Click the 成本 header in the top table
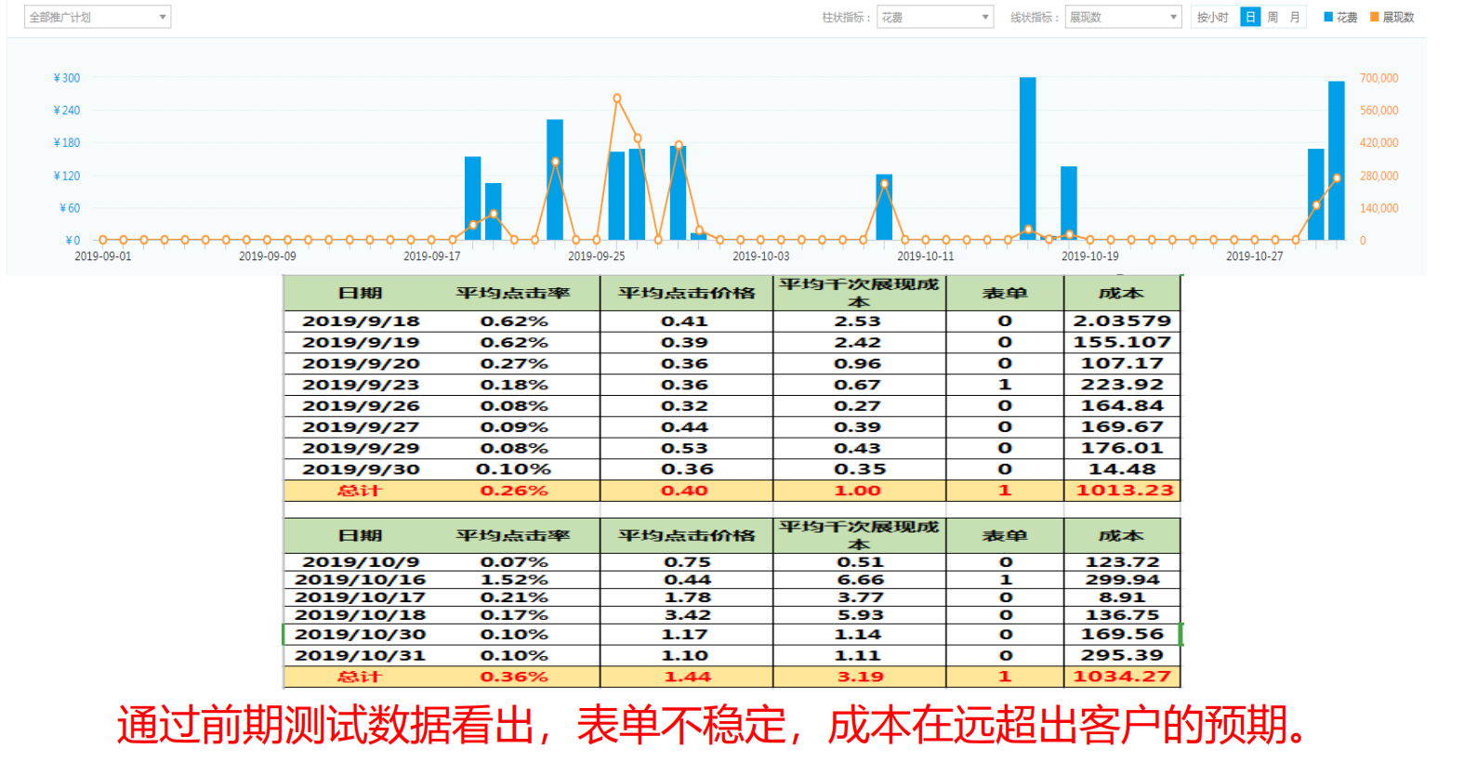Viewport: 1477px width, 762px height. click(x=1122, y=293)
